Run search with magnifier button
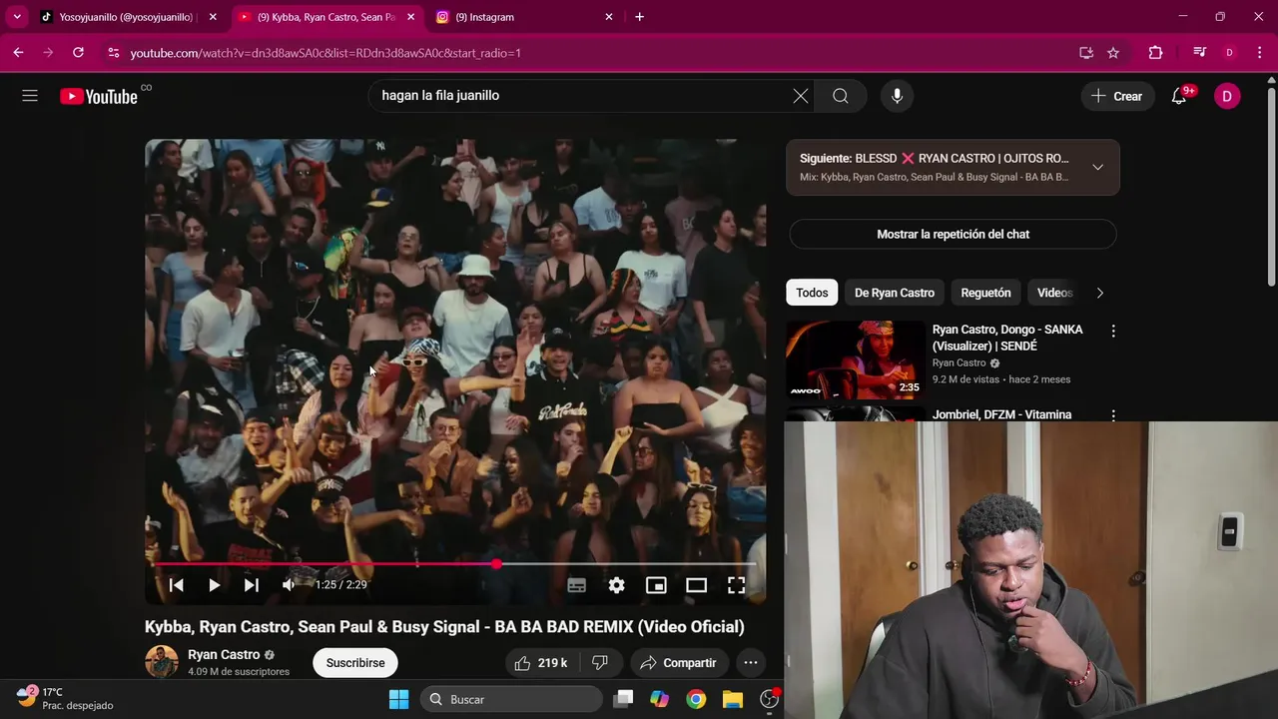Screen dimensions: 1278x719 tap(841, 96)
